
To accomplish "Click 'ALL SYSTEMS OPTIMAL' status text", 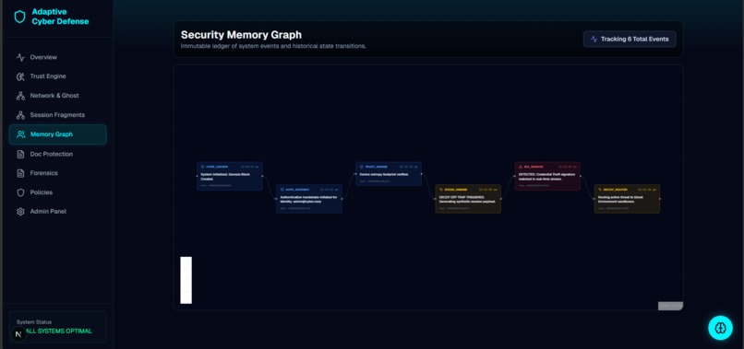I will (59, 331).
